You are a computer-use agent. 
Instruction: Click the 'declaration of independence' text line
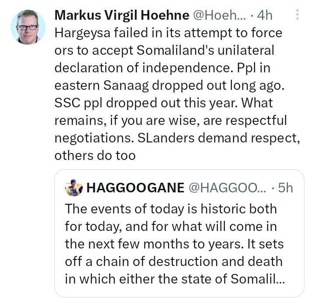[x=162, y=68]
